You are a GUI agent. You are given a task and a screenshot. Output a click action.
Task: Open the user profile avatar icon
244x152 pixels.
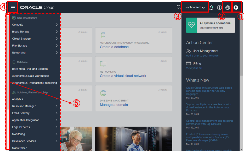(236, 8)
